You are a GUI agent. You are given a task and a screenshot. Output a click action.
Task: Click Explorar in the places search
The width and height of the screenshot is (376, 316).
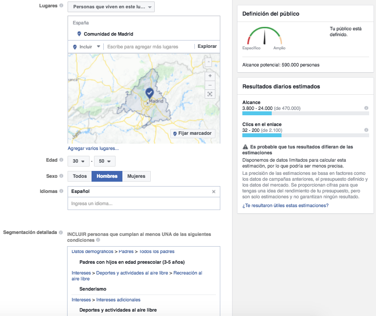pos(207,47)
